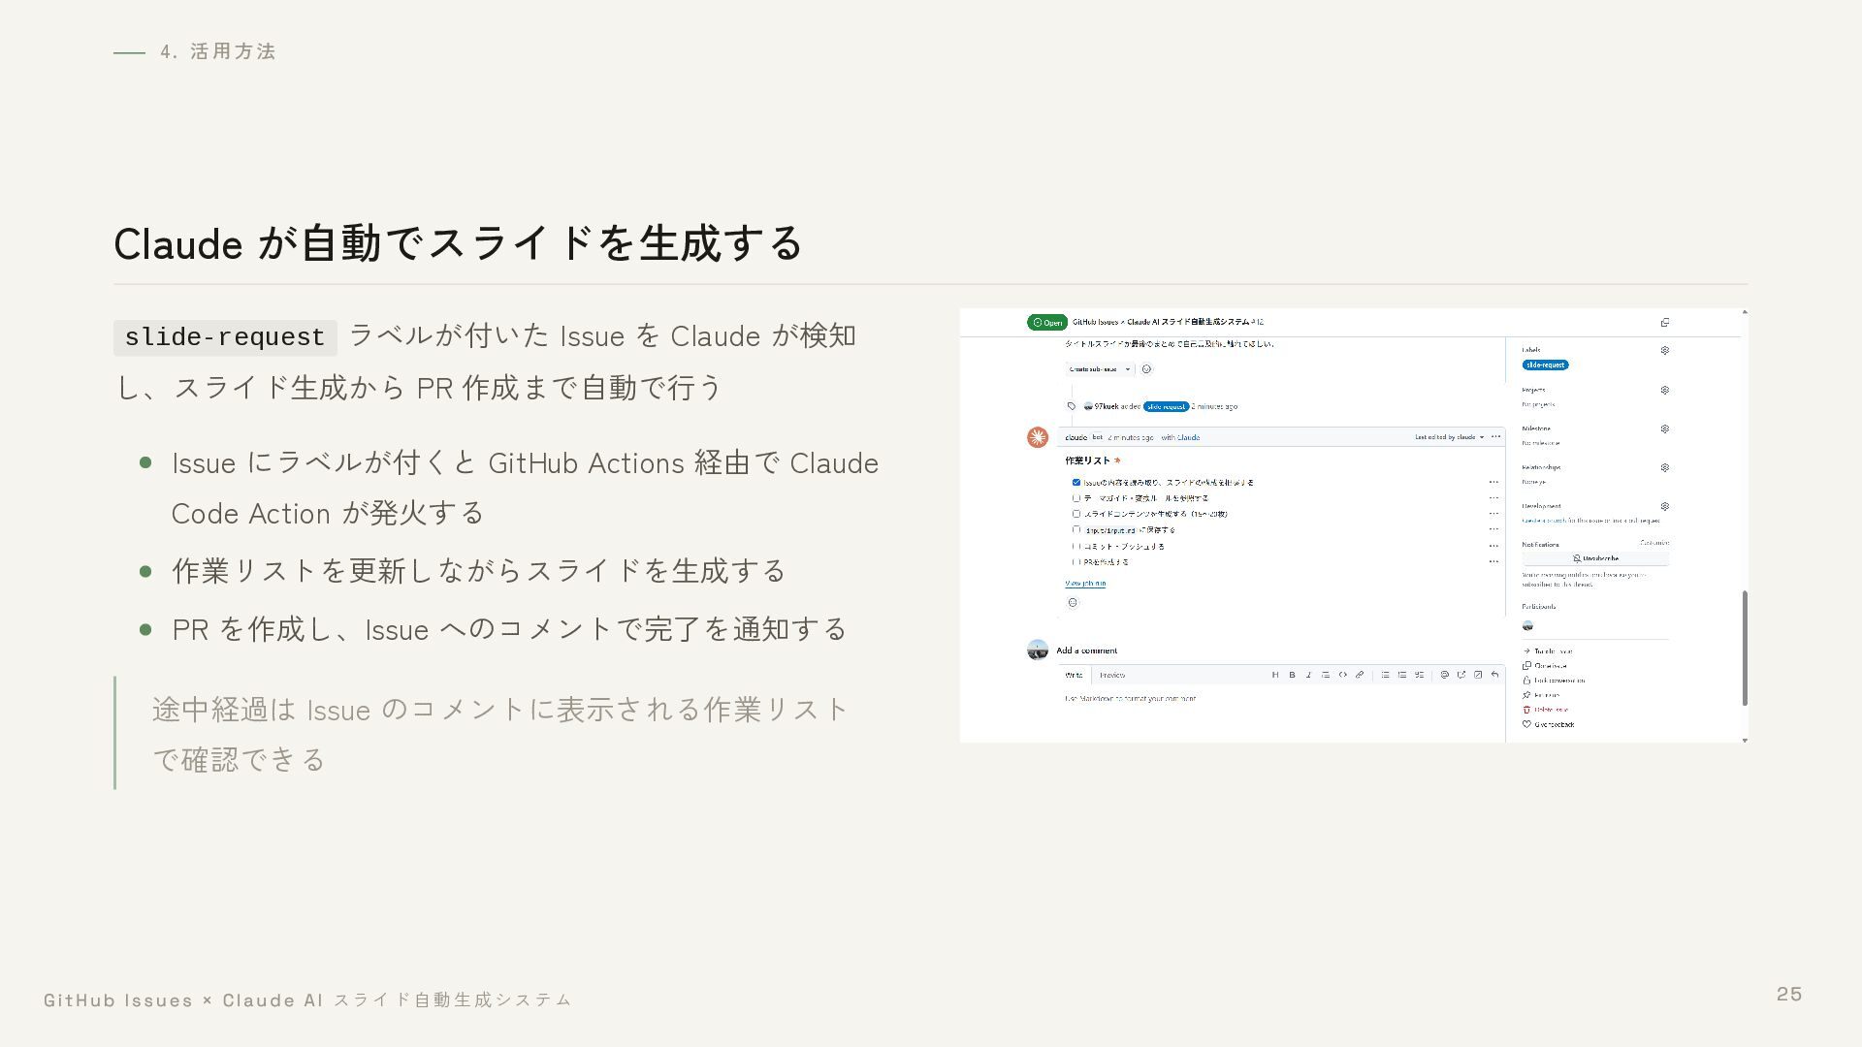Select Give feedback in the sidebar

[x=1548, y=724]
